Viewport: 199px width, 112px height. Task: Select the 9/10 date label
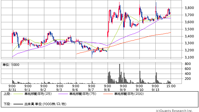tap(139, 90)
